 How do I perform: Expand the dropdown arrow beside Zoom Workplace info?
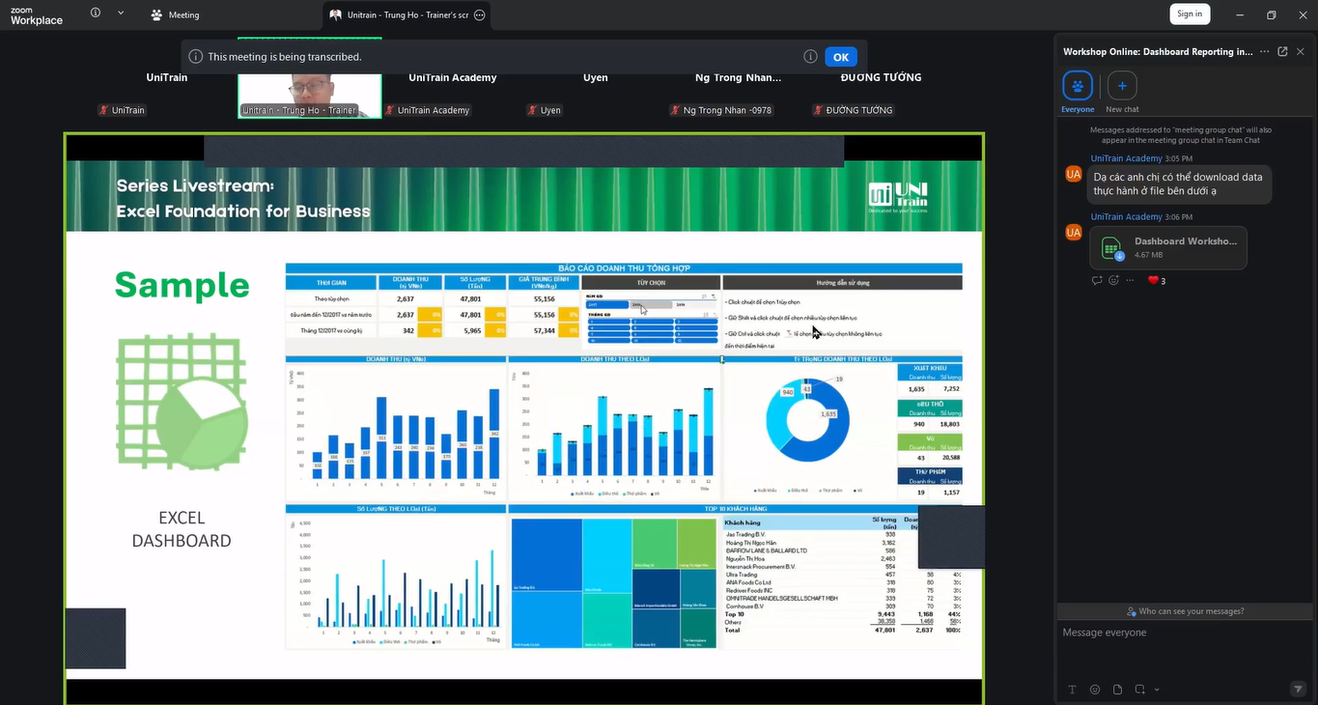coord(121,14)
